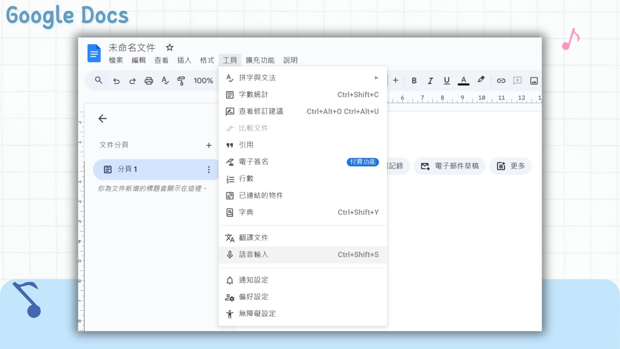This screenshot has width=620, height=349.
Task: Click the spell check toolbar icon
Action: (165, 81)
